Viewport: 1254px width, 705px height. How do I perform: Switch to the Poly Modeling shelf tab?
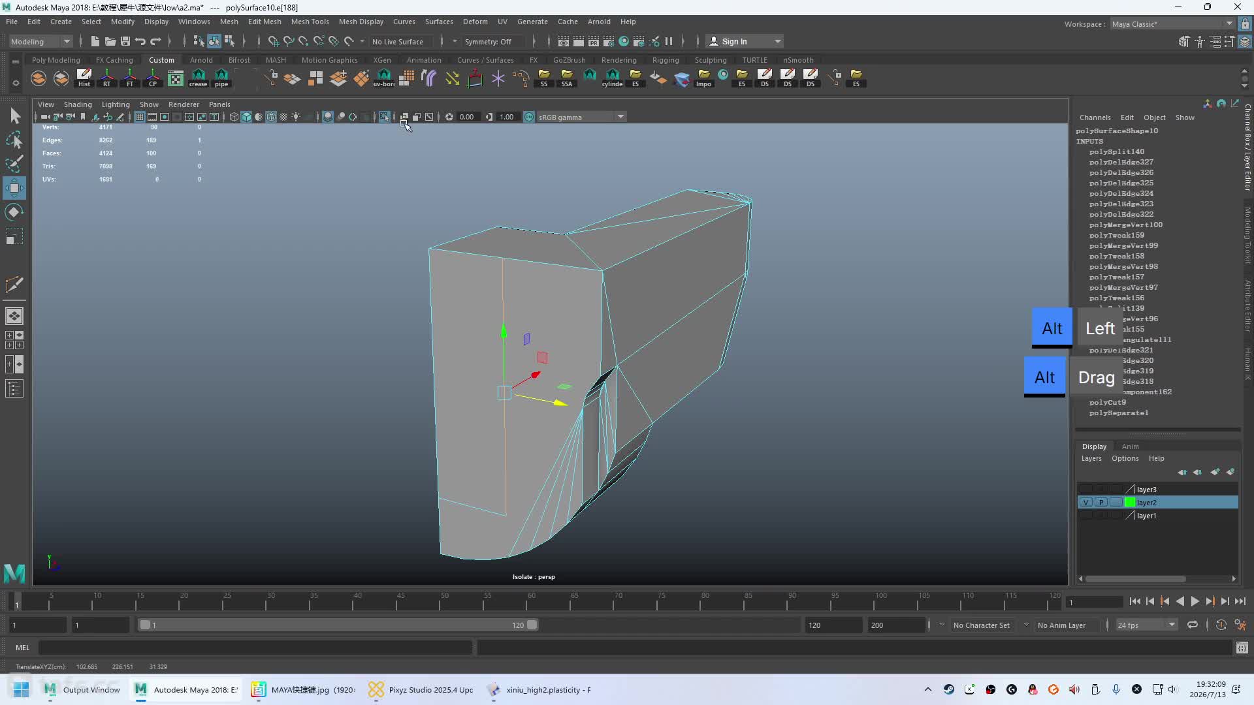point(56,60)
